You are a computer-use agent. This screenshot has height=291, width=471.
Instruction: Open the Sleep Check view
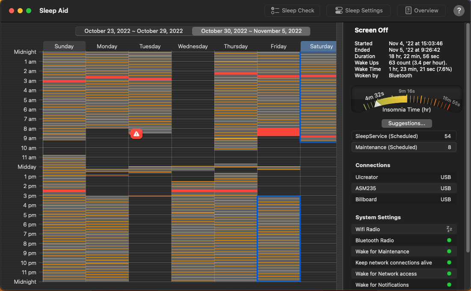[x=292, y=11]
